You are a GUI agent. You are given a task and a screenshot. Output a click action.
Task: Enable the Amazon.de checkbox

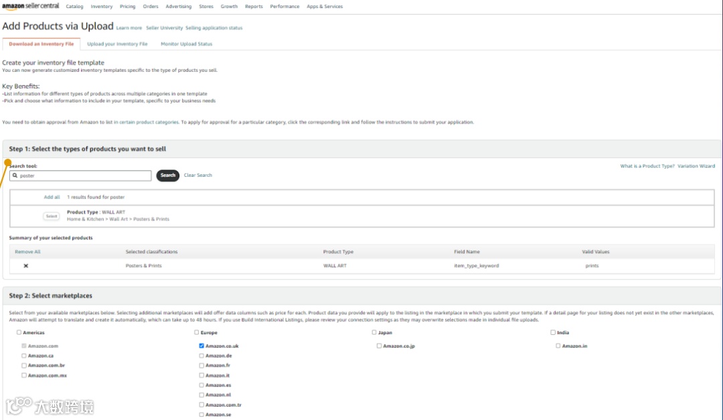(x=202, y=356)
